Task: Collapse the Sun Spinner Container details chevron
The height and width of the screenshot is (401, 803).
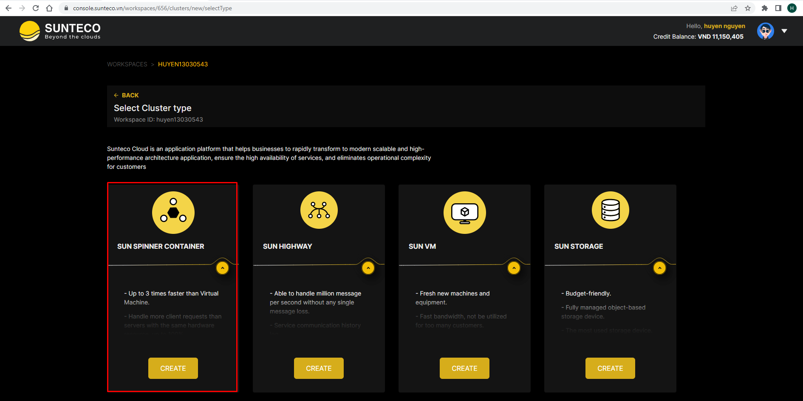Action: tap(222, 268)
